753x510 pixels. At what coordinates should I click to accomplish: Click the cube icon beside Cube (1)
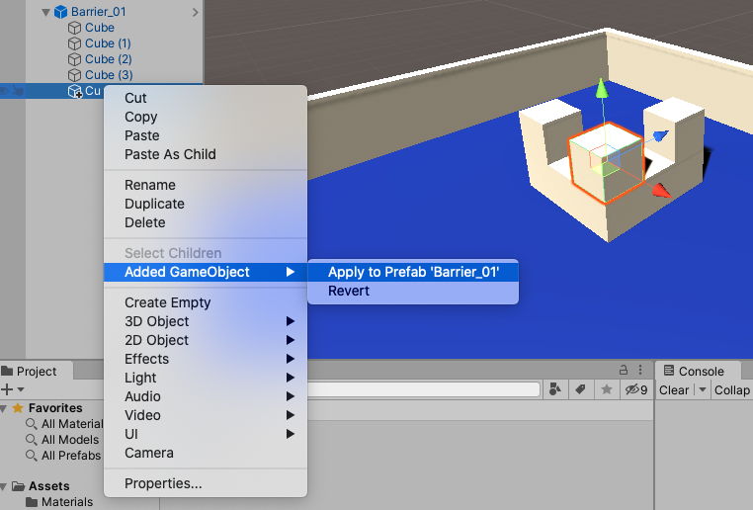[74, 43]
